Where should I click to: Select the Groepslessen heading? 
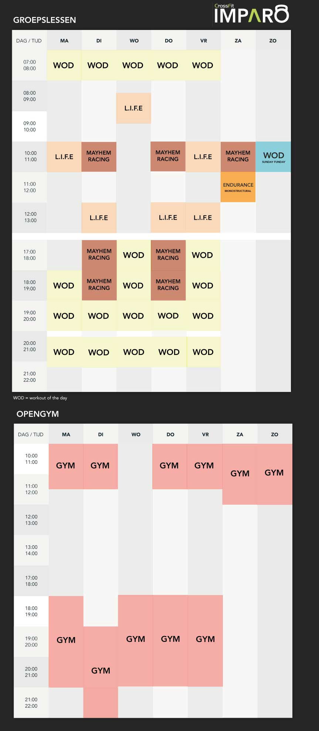point(45,20)
